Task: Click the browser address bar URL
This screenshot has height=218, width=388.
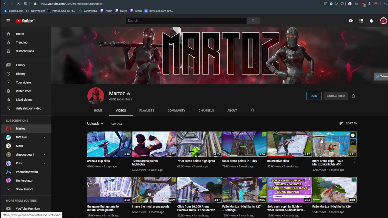Action: coord(72,4)
